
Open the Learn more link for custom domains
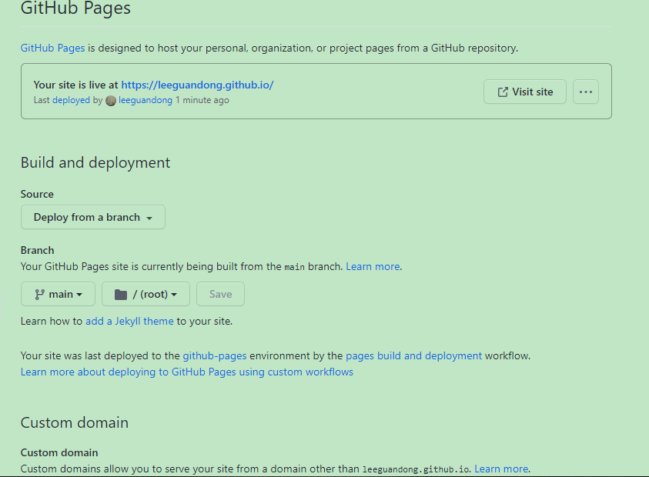click(x=501, y=469)
